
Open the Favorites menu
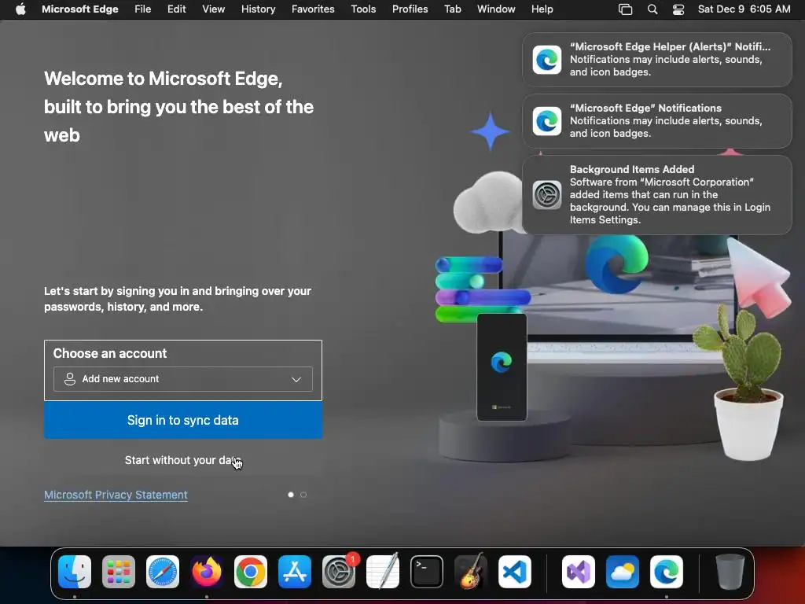(x=313, y=9)
